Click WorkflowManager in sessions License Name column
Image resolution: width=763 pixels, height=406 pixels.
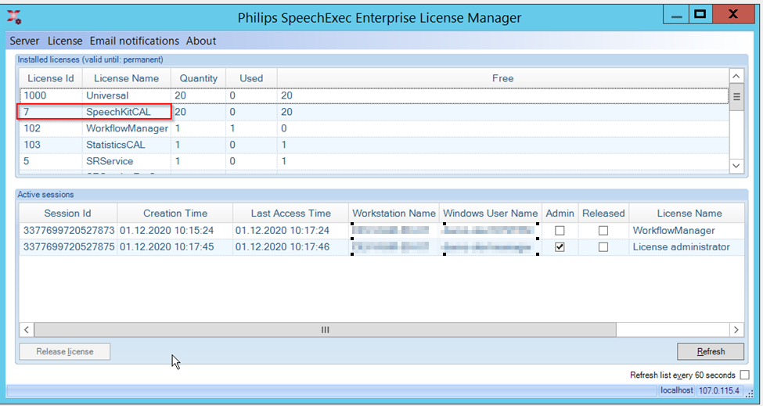coord(674,231)
